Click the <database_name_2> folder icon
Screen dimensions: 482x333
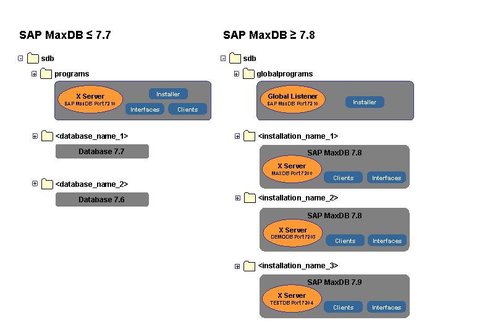[x=47, y=184]
